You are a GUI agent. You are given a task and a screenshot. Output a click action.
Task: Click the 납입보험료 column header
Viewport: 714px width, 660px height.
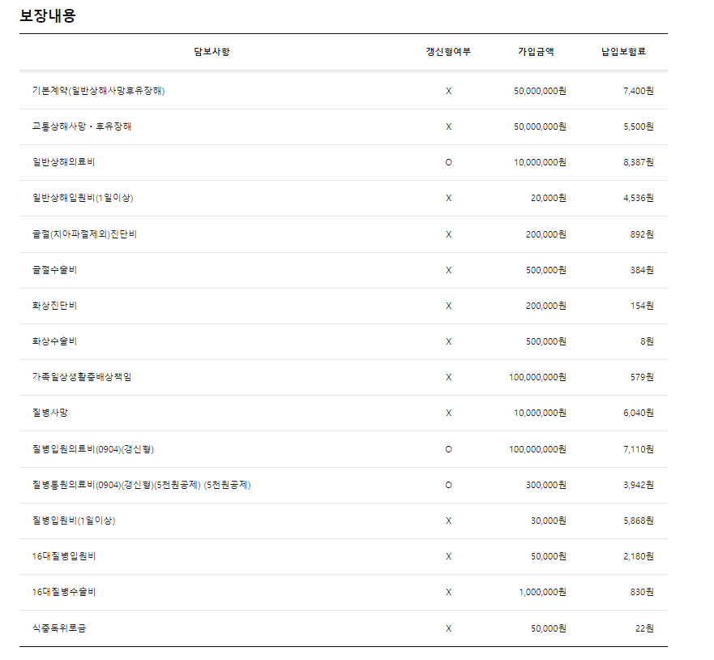pos(623,52)
